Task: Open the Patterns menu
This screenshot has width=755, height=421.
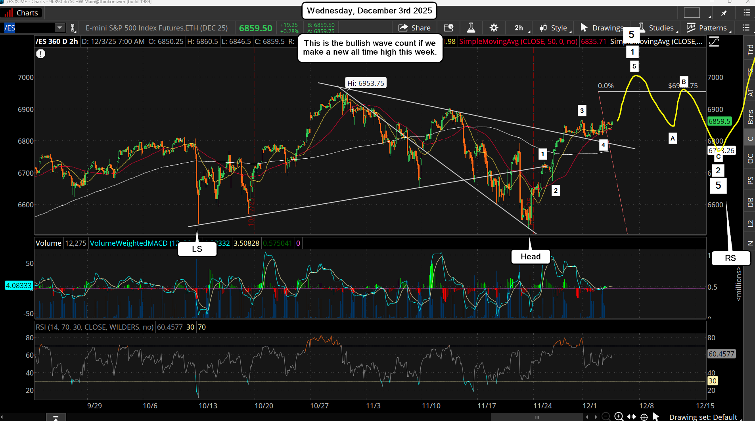Action: pos(708,28)
